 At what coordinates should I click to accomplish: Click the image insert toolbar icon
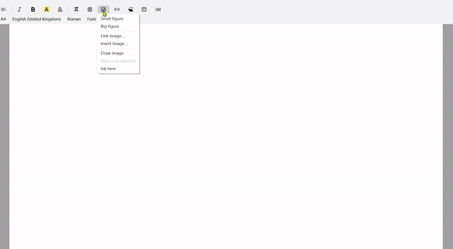click(103, 10)
